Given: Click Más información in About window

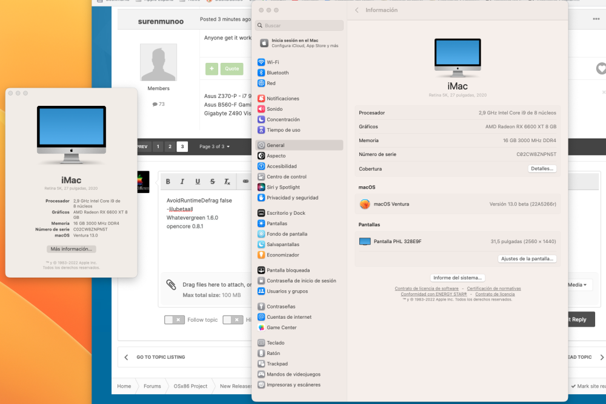Looking at the screenshot, I should (71, 249).
